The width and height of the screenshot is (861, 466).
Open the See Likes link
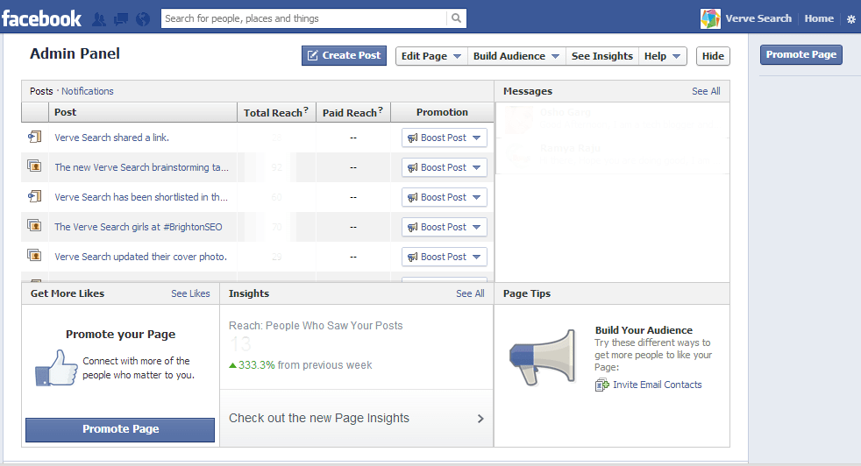click(190, 293)
